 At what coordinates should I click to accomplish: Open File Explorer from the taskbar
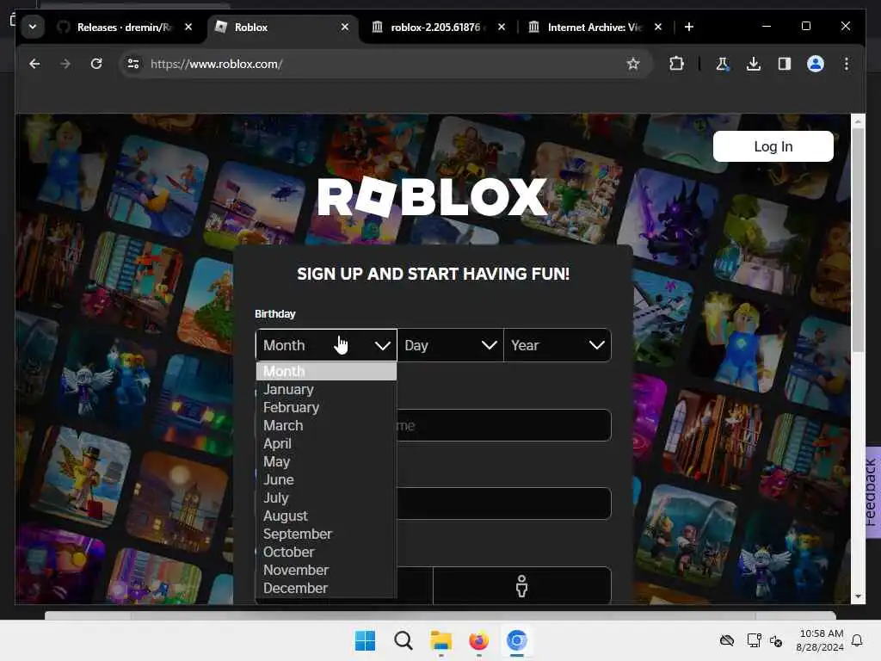(441, 640)
